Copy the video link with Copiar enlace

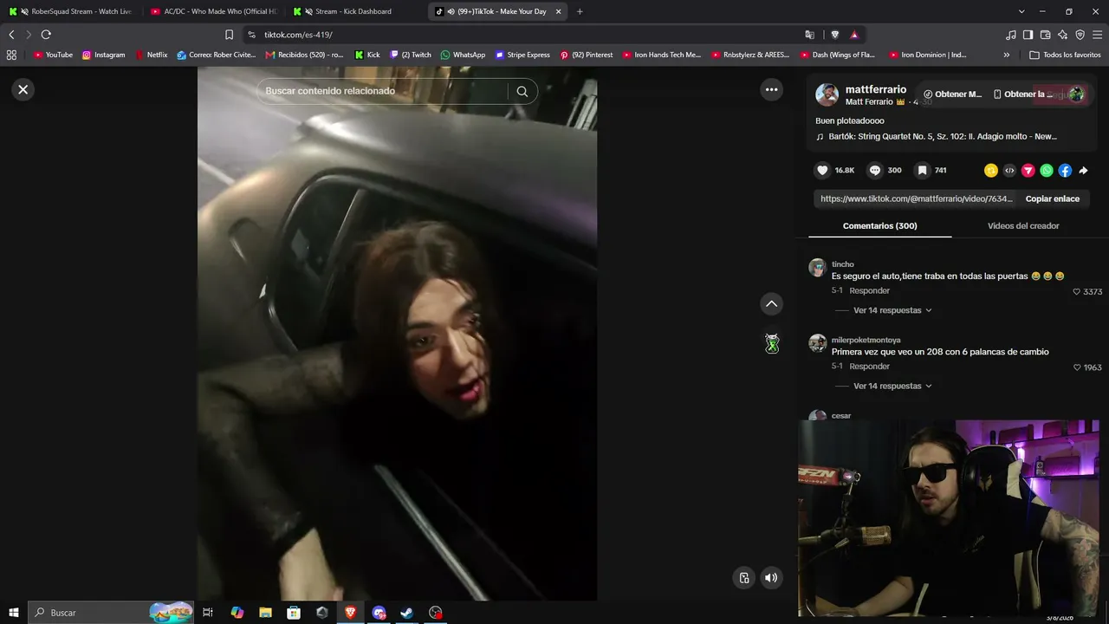[1052, 198]
